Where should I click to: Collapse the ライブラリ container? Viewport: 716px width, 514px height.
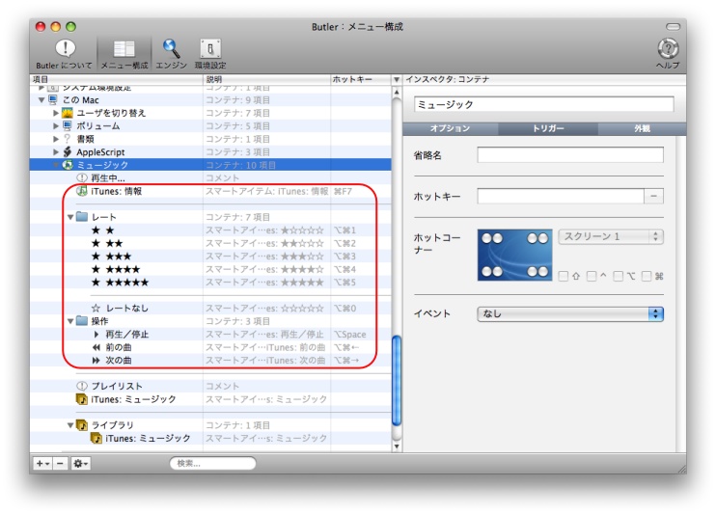click(x=70, y=425)
